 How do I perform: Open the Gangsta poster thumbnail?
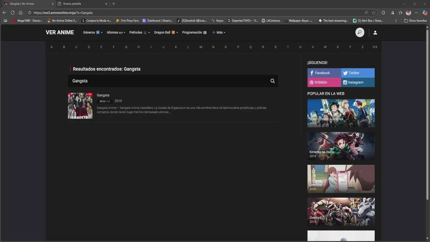[80, 106]
